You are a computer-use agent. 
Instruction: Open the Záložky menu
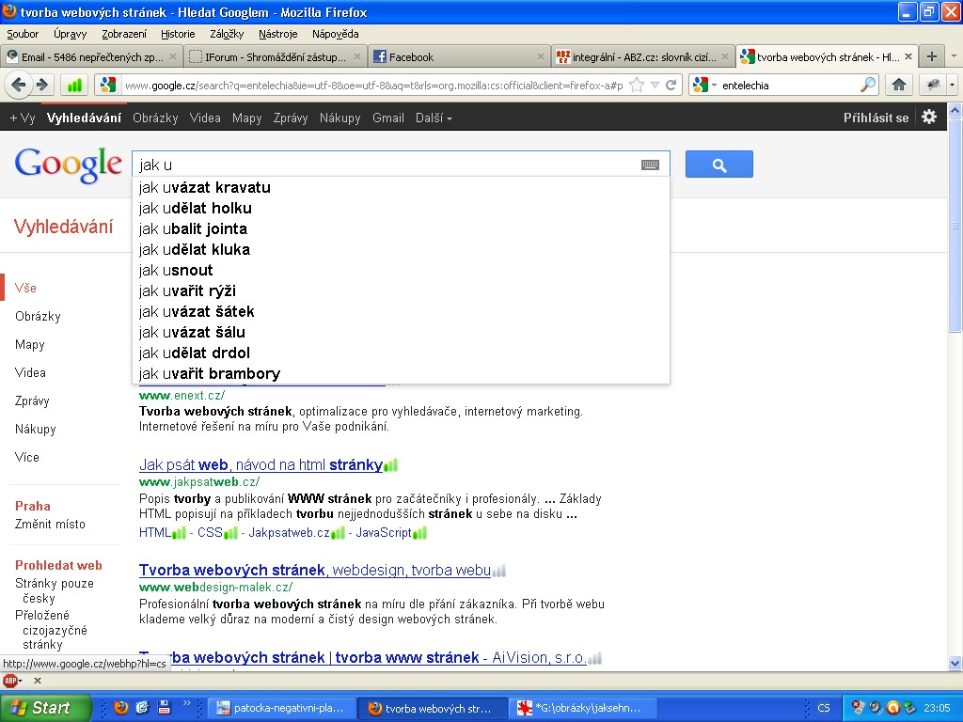(x=227, y=34)
